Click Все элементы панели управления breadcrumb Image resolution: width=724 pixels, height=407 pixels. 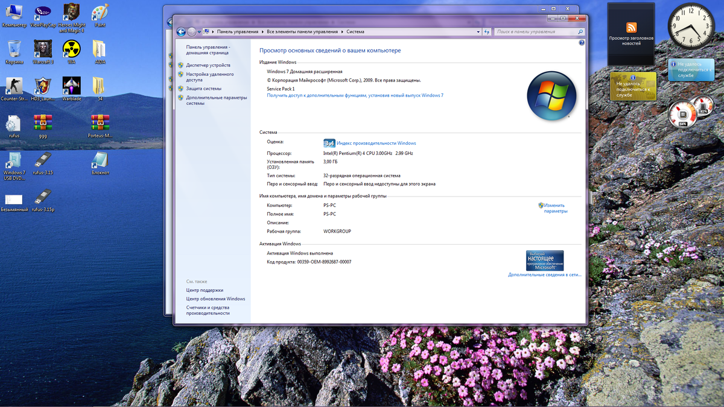(302, 31)
